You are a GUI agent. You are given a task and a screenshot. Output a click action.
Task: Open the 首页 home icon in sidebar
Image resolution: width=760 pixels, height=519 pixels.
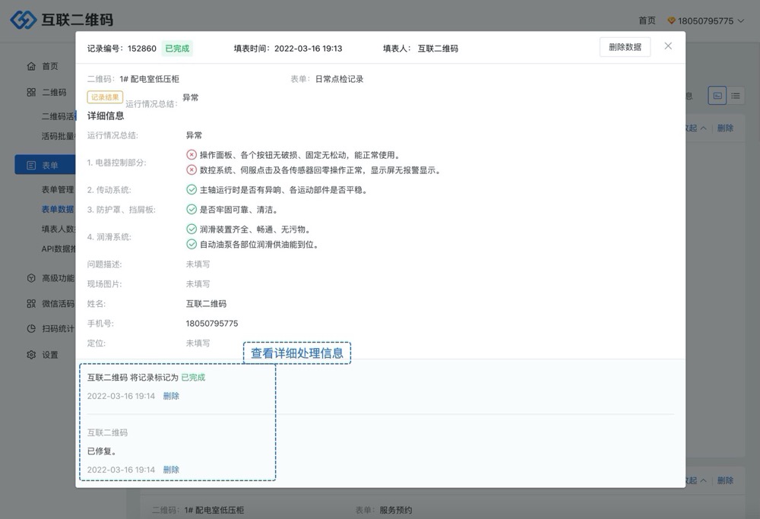(x=31, y=66)
